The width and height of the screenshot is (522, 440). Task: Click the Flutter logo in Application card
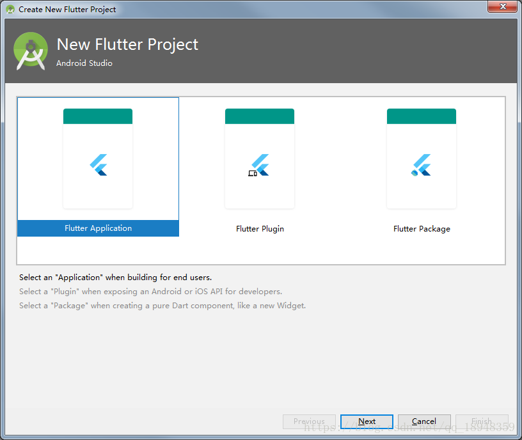99,165
